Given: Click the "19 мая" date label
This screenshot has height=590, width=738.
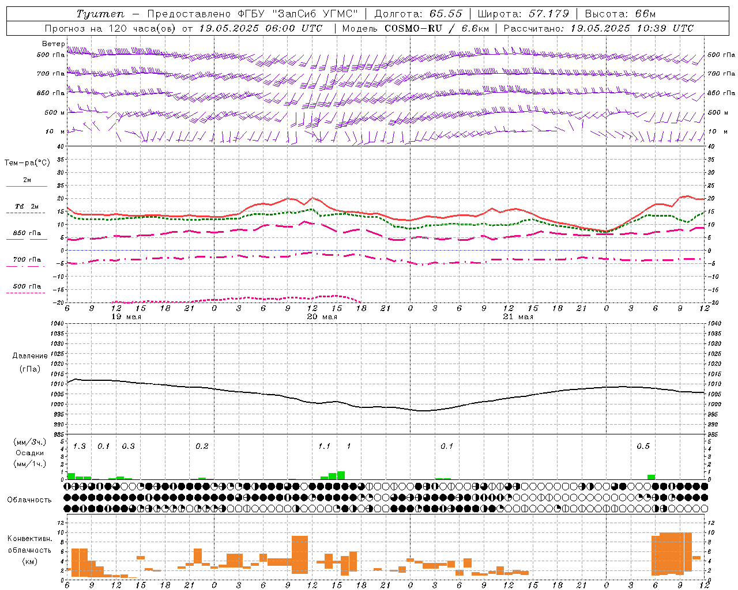Looking at the screenshot, I should click(x=126, y=317).
